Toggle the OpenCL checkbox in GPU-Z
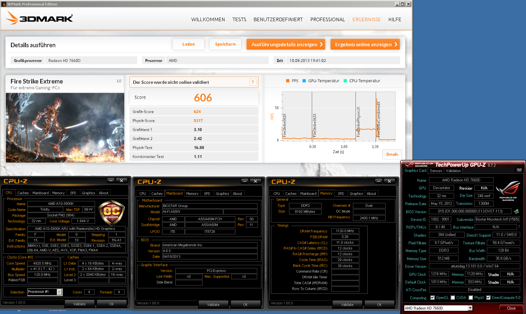Screen dimensions: 526x314 tap(433, 298)
